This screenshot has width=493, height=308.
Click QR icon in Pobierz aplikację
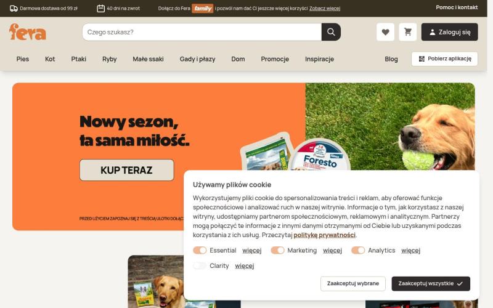[x=422, y=59]
